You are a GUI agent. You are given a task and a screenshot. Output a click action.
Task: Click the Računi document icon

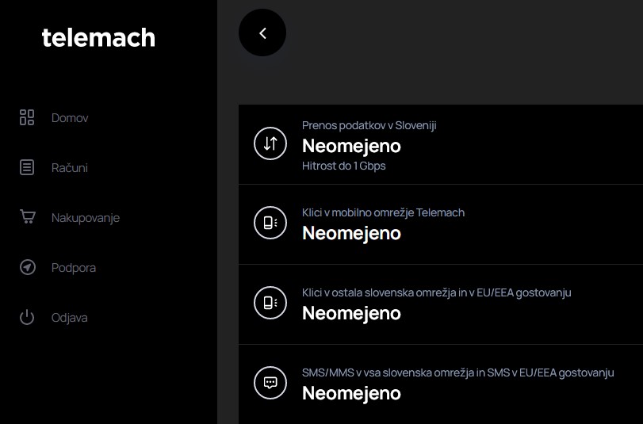pyautogui.click(x=27, y=167)
